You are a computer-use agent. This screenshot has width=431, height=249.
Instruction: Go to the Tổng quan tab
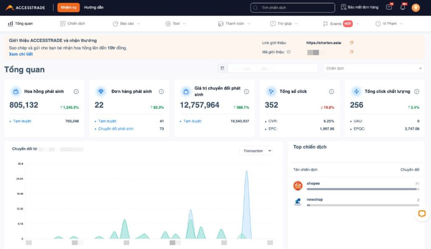(x=20, y=24)
